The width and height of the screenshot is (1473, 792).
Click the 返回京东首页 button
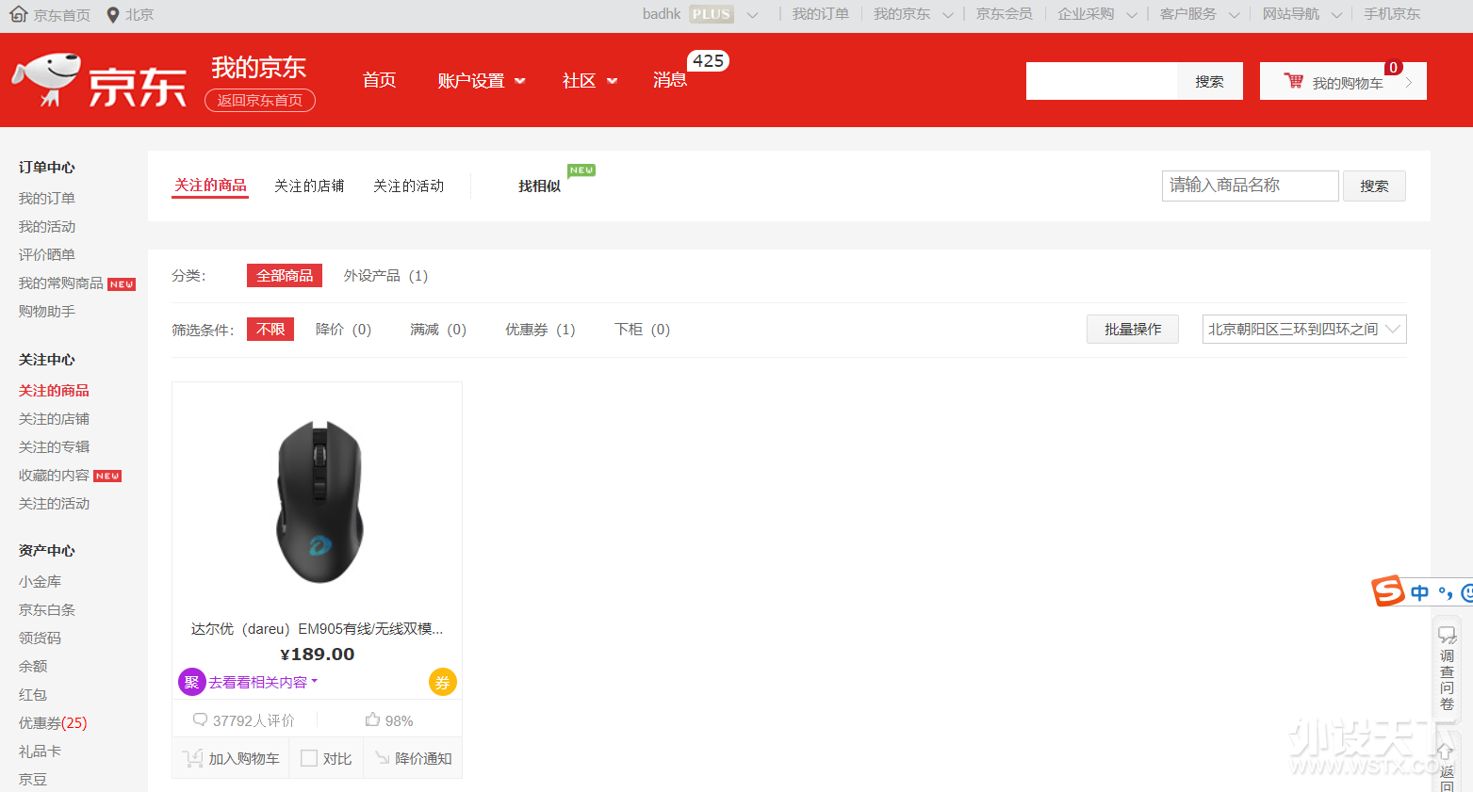coord(260,100)
